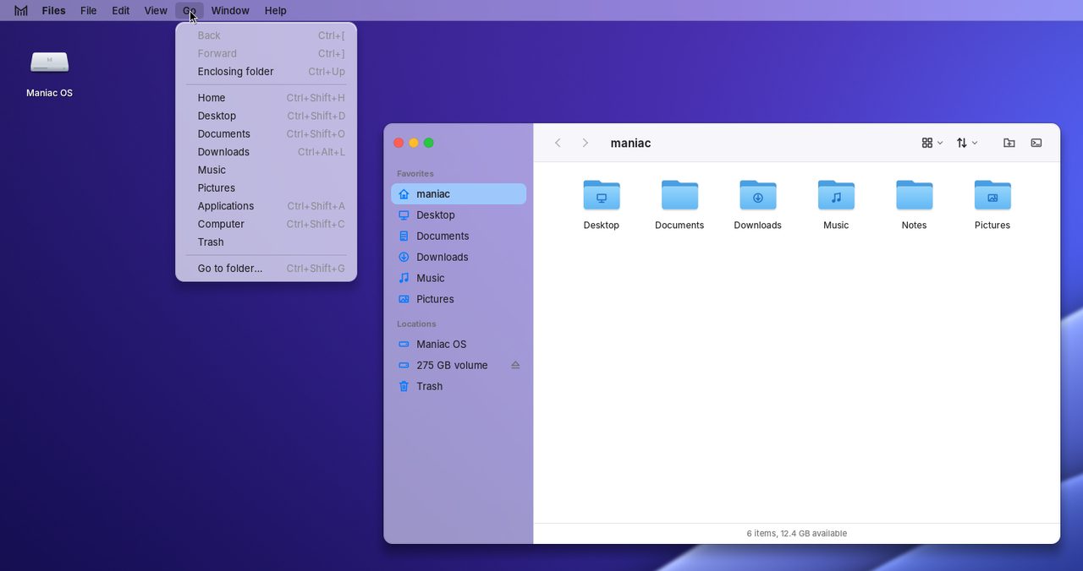Open Trash in the sidebar Locations
1083x571 pixels.
[x=459, y=387]
